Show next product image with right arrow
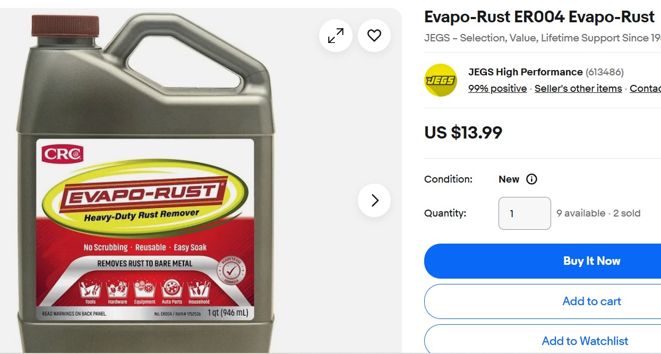This screenshot has width=661, height=354. point(374,200)
